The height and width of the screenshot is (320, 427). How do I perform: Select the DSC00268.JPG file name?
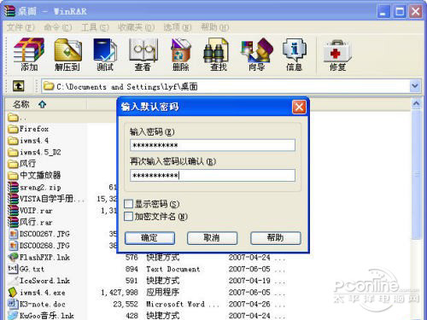point(44,245)
